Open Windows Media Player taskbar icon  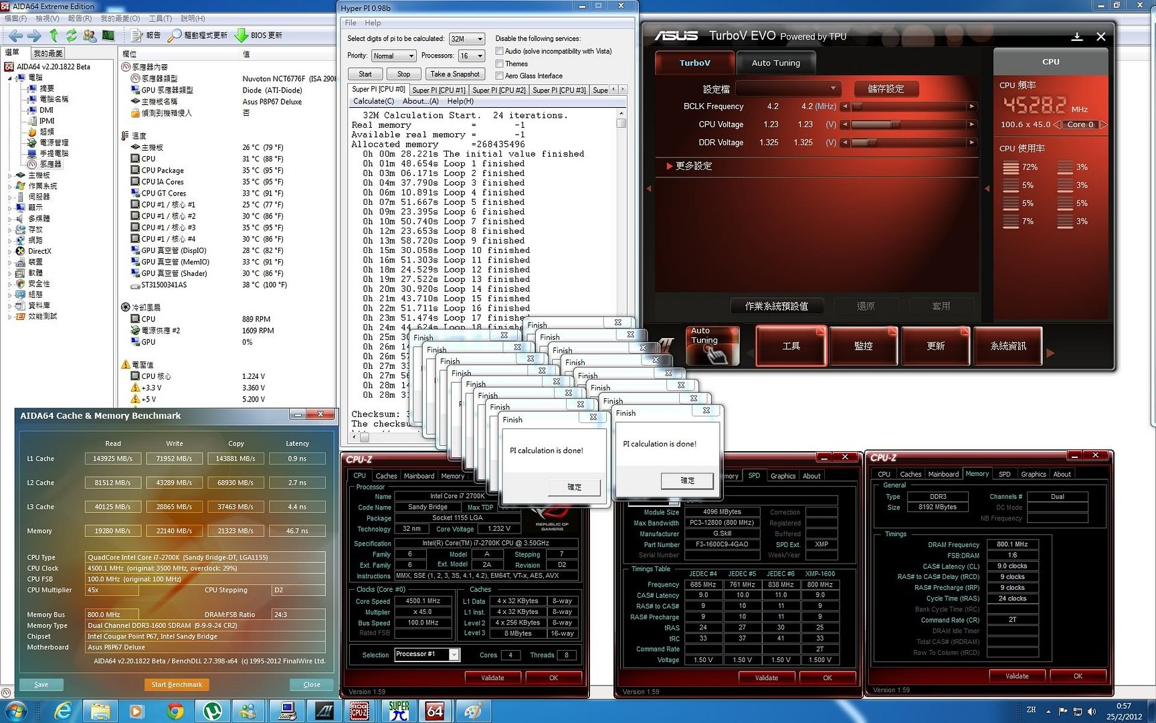(x=136, y=711)
